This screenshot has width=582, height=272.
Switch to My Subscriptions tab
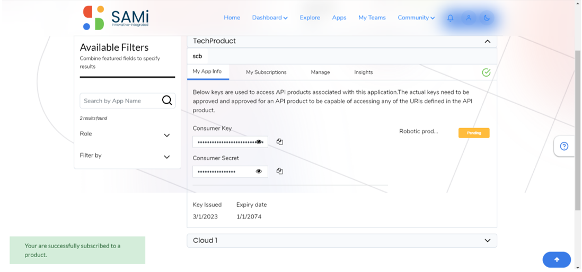pyautogui.click(x=266, y=72)
